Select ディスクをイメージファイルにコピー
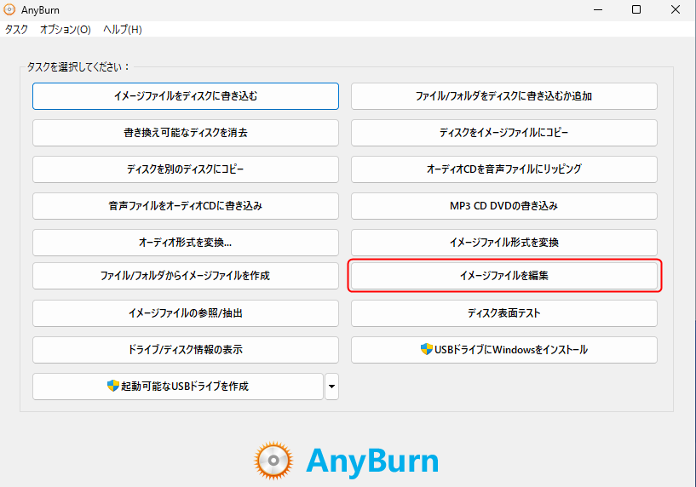 pyautogui.click(x=503, y=133)
